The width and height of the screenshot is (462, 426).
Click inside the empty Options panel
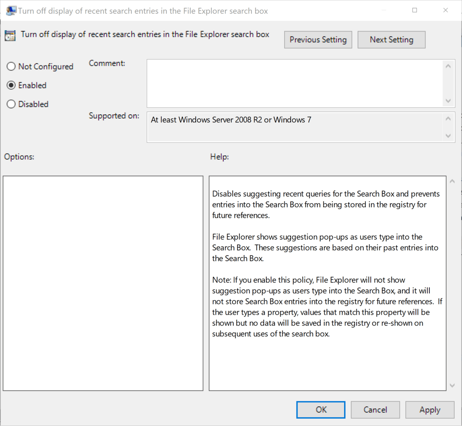(x=103, y=283)
